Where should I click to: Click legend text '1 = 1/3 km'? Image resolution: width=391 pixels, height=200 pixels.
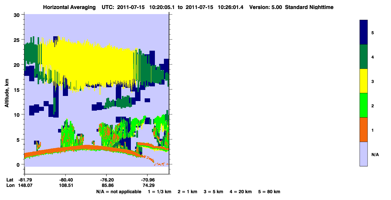click(160, 192)
